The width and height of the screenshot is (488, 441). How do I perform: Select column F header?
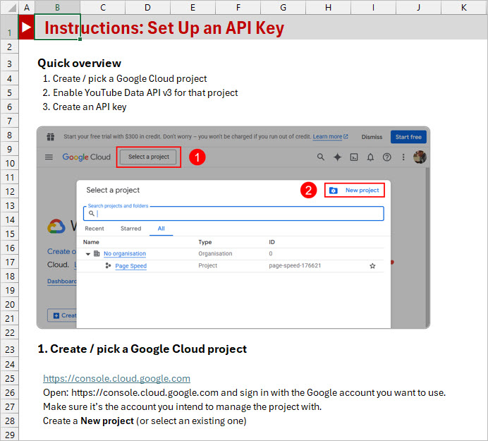pos(238,7)
